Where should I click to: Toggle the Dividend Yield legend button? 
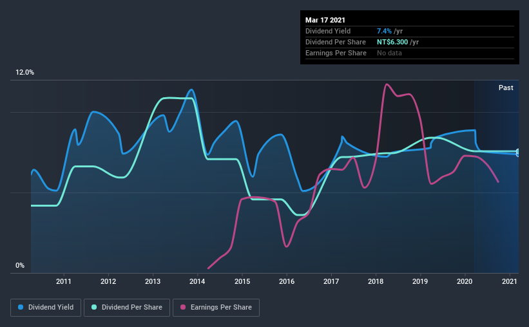tap(46, 308)
